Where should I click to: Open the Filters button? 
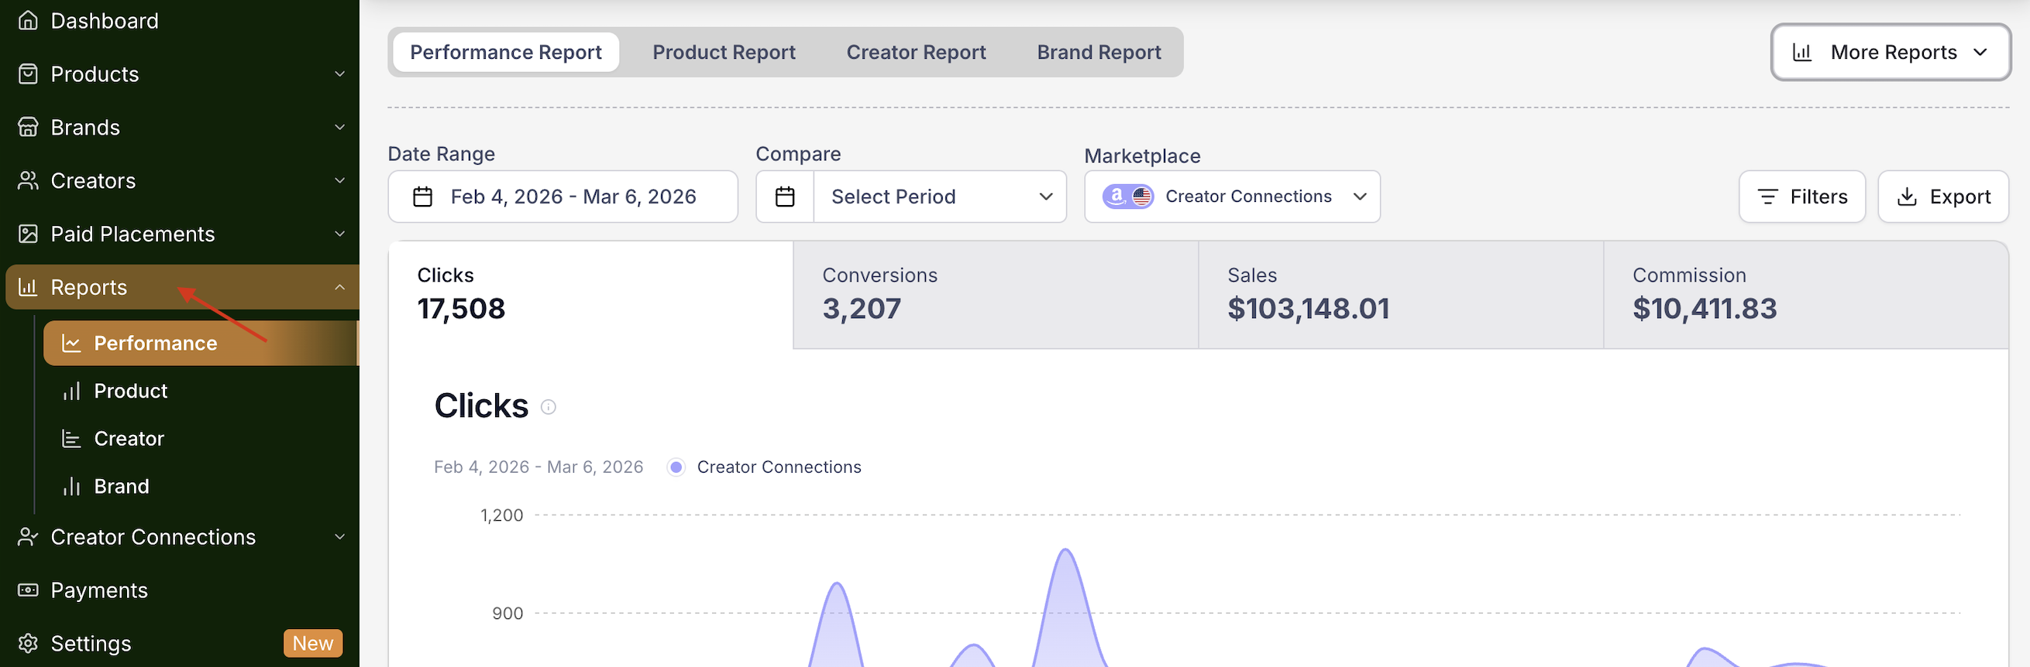click(1801, 197)
